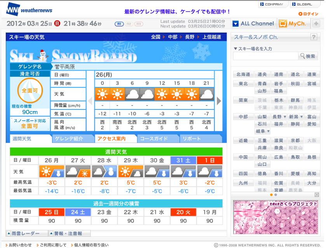The width and height of the screenshot is (326, 248).
Task: Go to previous hourly forecast (left arrow)
Action: click(x=90, y=101)
